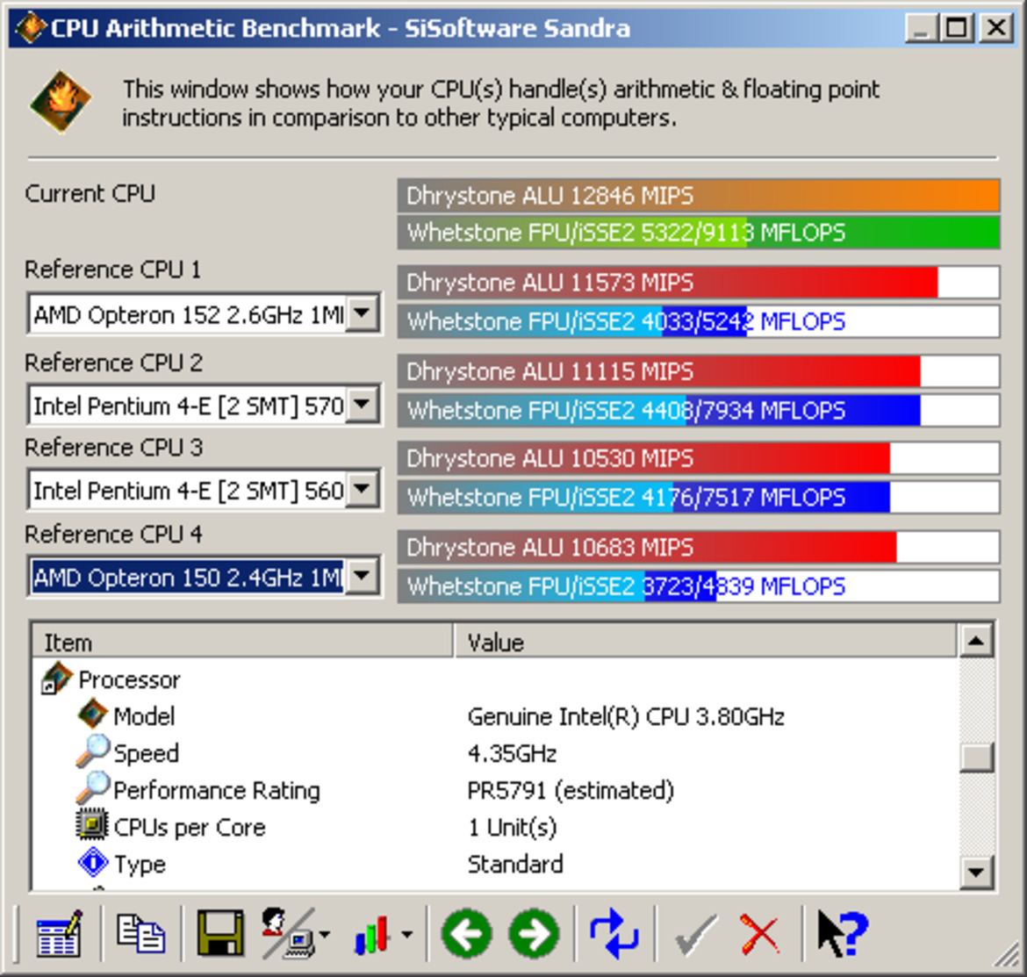Activate the context help arrow-question icon
Image resolution: width=1027 pixels, height=977 pixels.
point(843,934)
